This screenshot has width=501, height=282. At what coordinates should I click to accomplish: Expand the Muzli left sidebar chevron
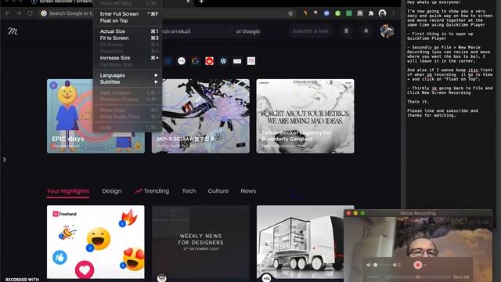click(x=4, y=160)
